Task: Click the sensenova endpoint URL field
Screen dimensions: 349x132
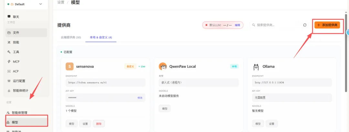Action: click(105, 82)
